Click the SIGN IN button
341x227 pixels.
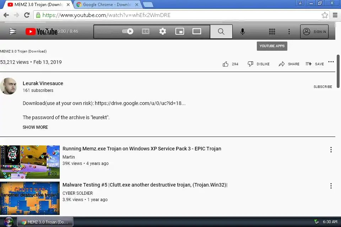[314, 32]
